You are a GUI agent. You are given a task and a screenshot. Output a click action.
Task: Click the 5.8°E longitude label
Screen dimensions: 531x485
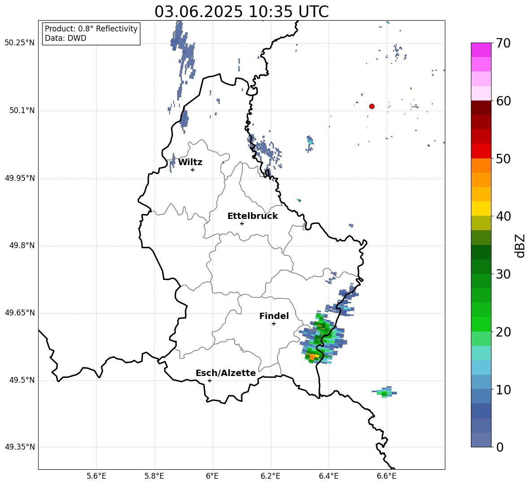(x=154, y=476)
